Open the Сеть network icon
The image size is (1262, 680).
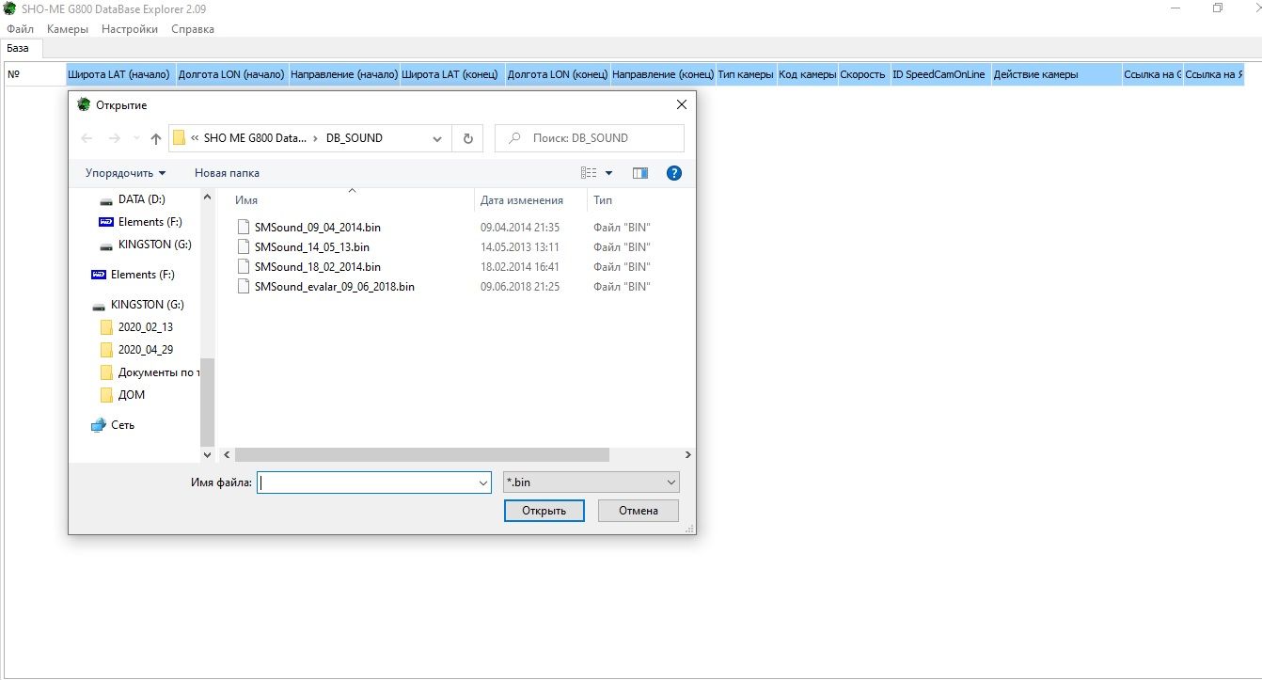99,425
